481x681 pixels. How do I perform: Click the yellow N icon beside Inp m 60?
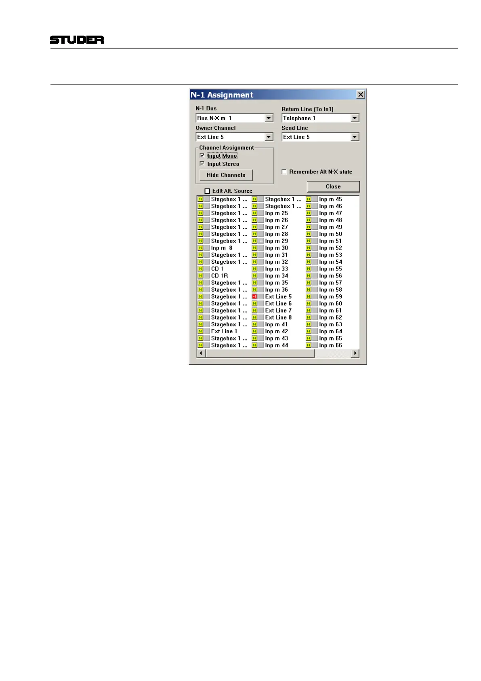click(x=309, y=304)
